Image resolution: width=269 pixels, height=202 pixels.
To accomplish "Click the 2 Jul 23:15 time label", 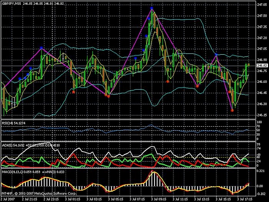I will (51, 199).
